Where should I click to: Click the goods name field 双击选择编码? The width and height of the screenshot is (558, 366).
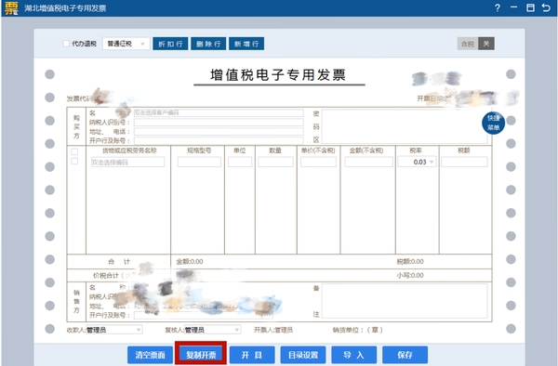pos(127,162)
